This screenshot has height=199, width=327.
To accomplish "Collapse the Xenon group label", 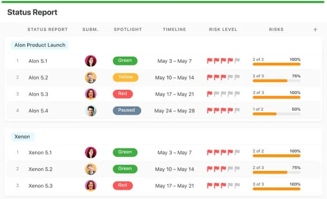I will (x=23, y=137).
